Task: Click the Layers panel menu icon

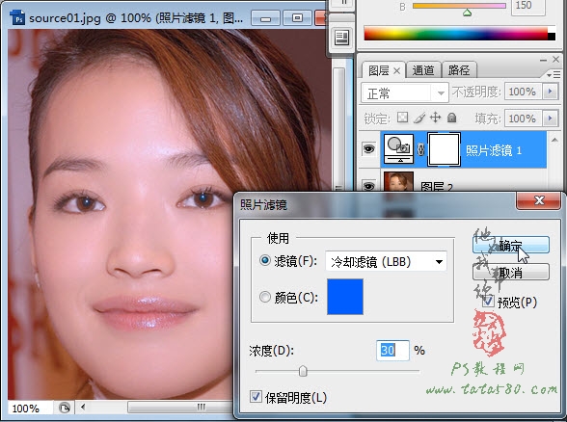Action: pos(553,75)
